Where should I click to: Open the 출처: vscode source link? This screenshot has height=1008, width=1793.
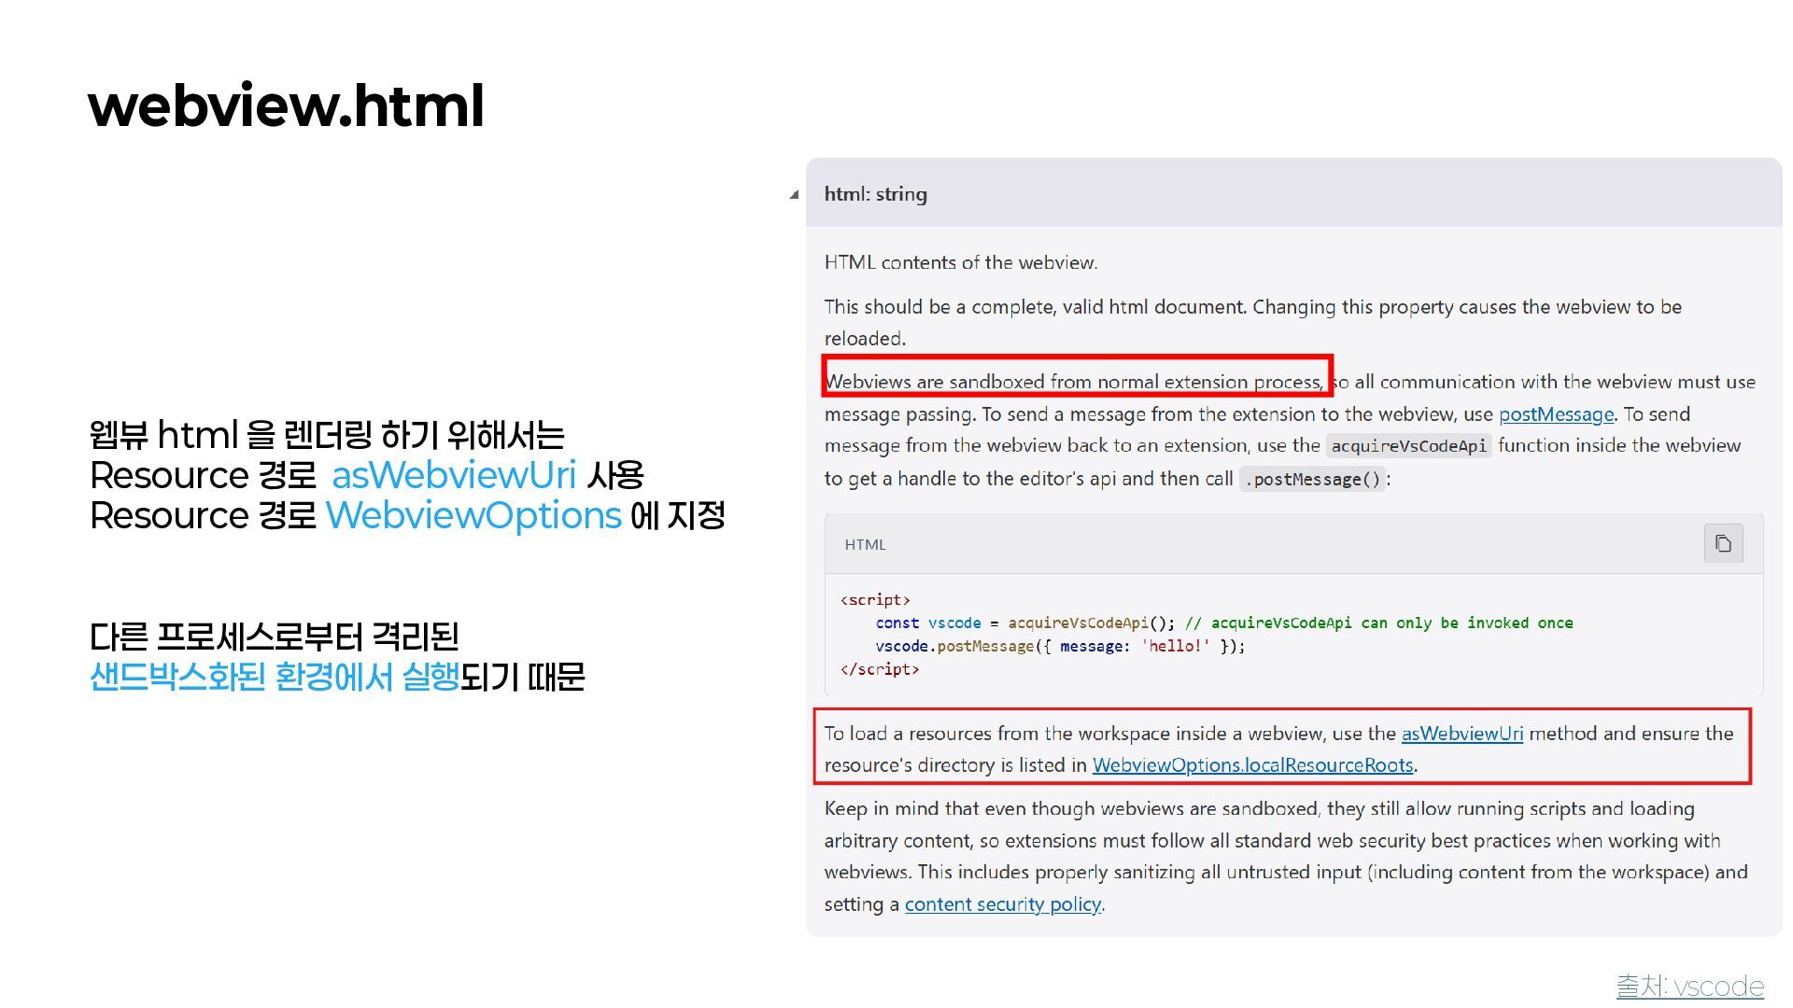pyautogui.click(x=1689, y=987)
